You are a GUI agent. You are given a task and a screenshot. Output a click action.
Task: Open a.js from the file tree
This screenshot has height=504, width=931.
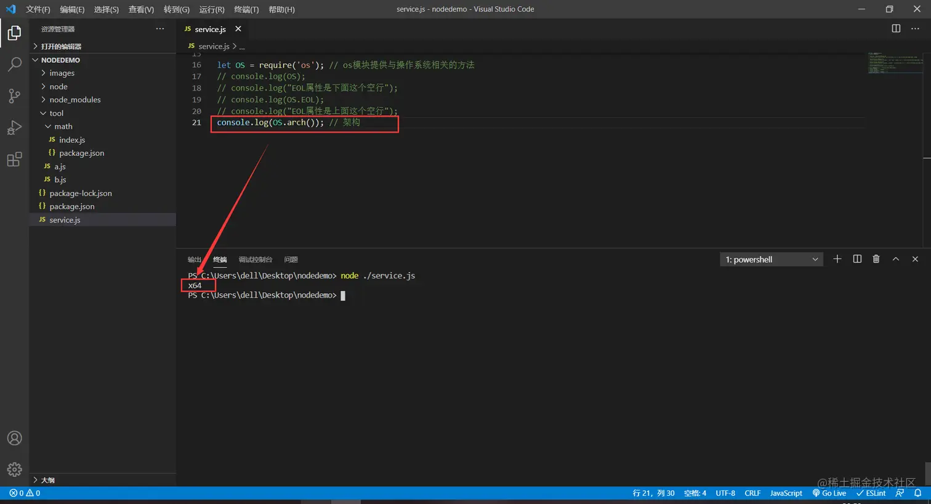103,166
